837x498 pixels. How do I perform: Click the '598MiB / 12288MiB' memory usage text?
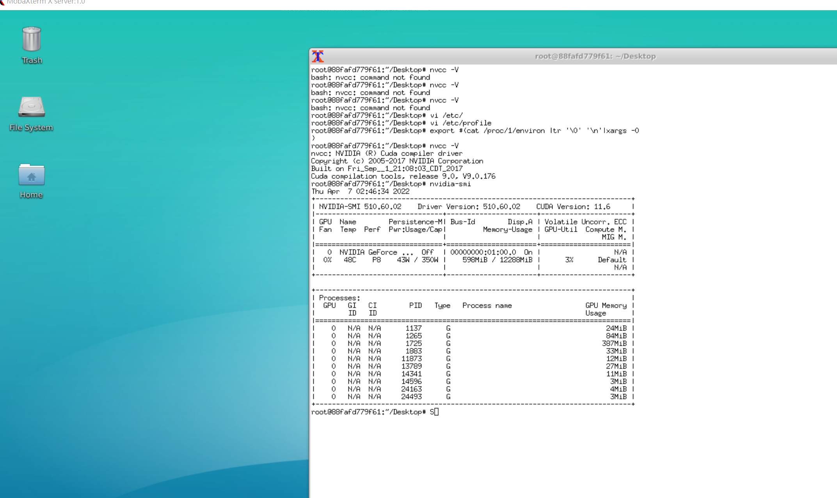(497, 260)
